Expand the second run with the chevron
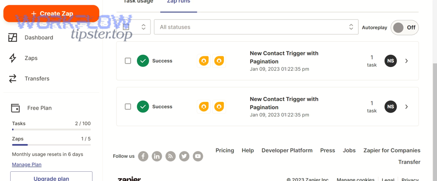Screen dimensions: 437x181 [x=406, y=106]
